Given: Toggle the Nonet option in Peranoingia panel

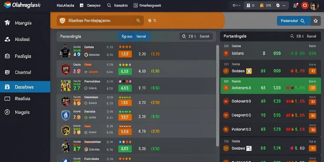Looking at the screenshot, I should point(141,36).
